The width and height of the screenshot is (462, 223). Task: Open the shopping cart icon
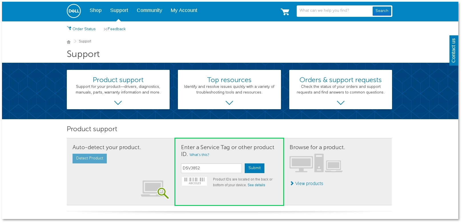coord(285,12)
